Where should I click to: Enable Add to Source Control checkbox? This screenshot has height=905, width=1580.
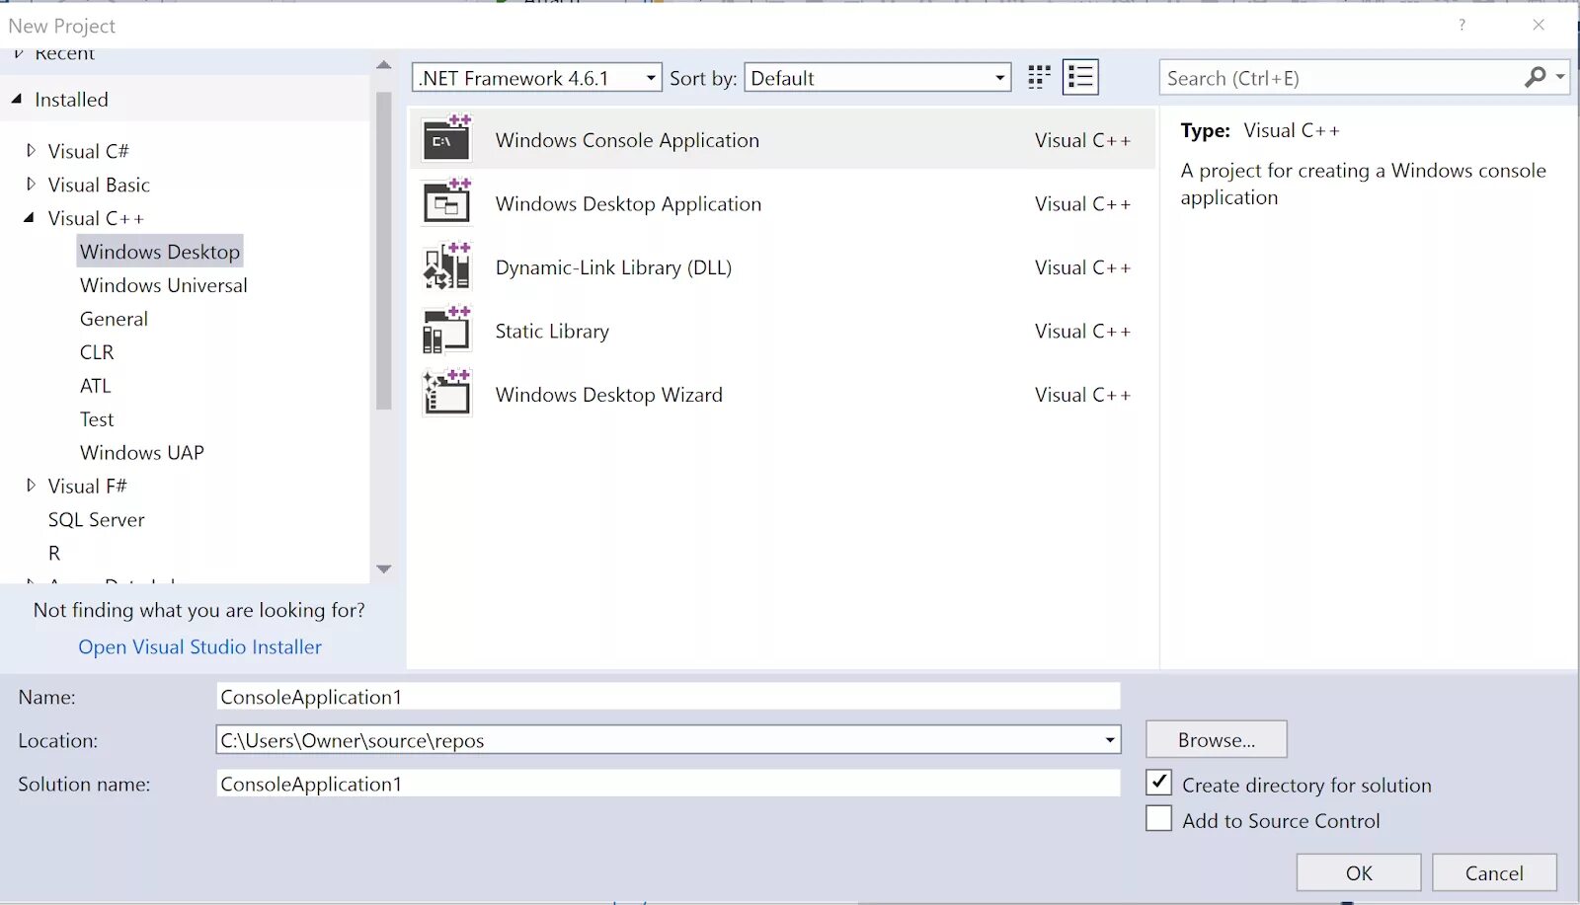(1159, 819)
